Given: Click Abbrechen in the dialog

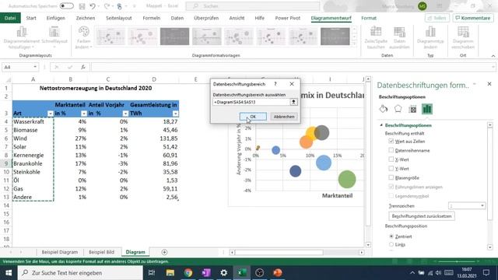Looking at the screenshot, I should 284,117.
